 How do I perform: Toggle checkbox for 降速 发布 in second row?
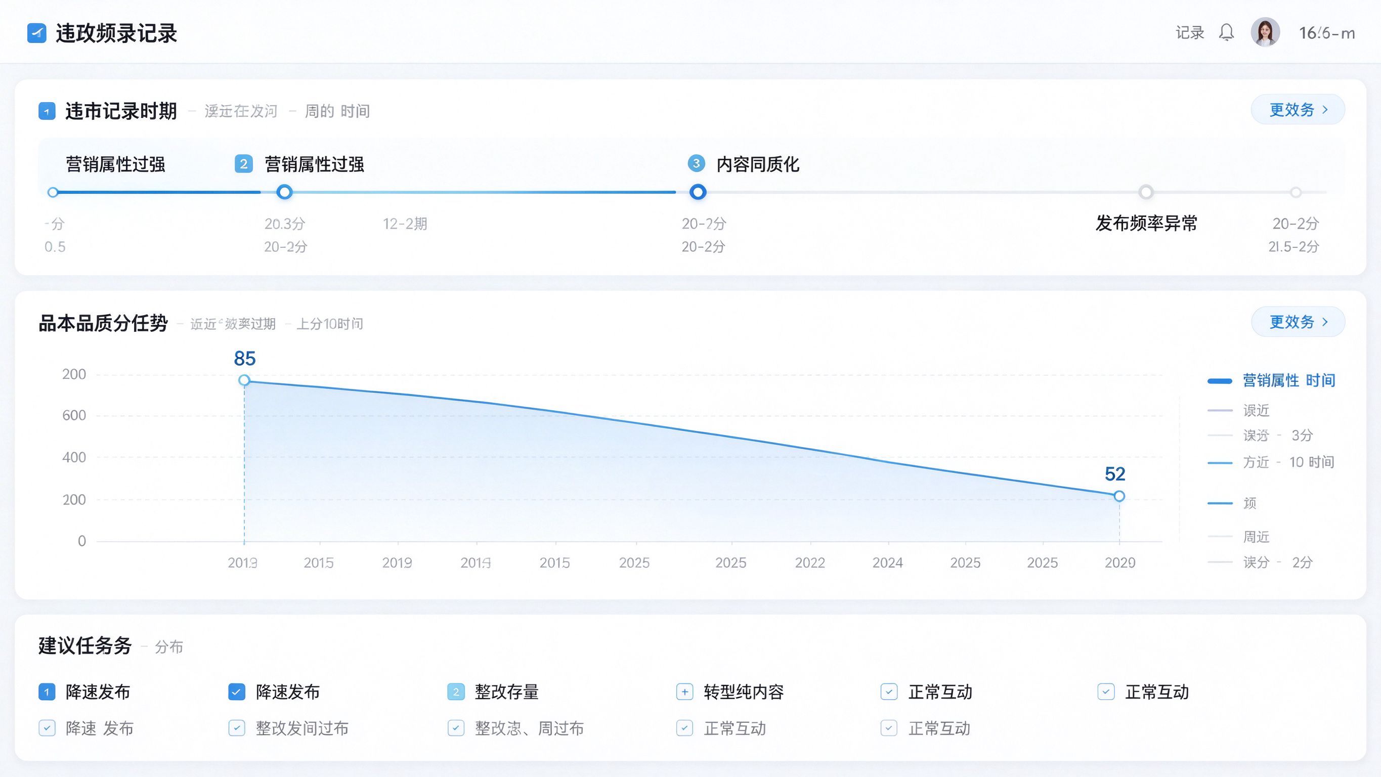tap(47, 728)
